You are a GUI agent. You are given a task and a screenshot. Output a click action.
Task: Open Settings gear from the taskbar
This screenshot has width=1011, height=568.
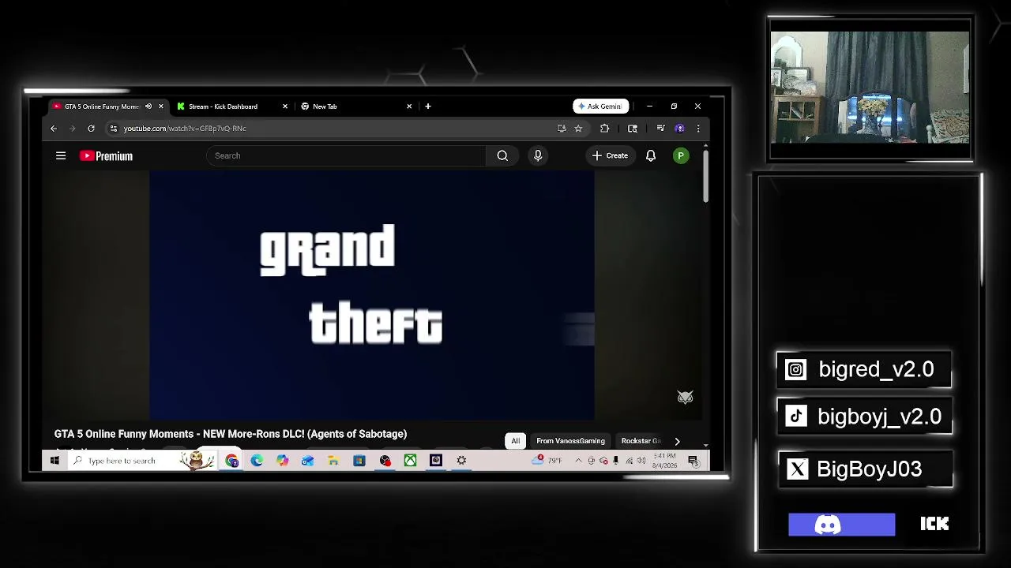pos(462,461)
